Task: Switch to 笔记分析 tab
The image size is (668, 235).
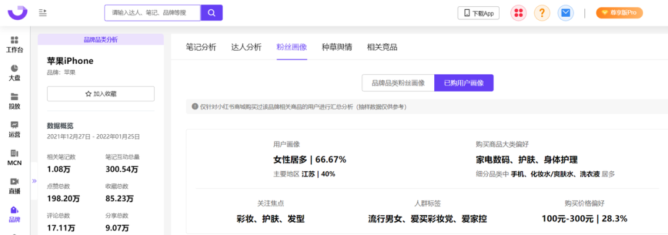Action: (201, 47)
